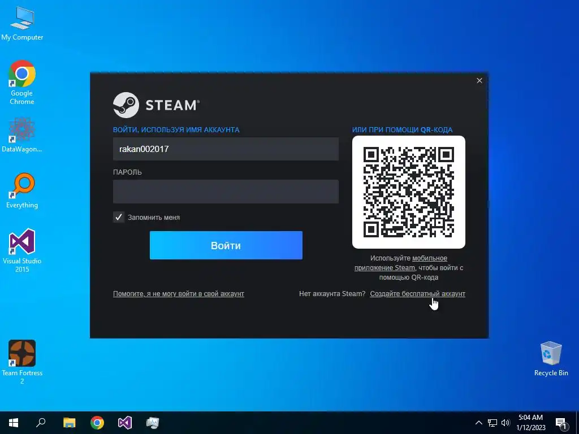Image resolution: width=579 pixels, height=434 pixels.
Task: Click the Steam QR code image
Action: coord(409,192)
